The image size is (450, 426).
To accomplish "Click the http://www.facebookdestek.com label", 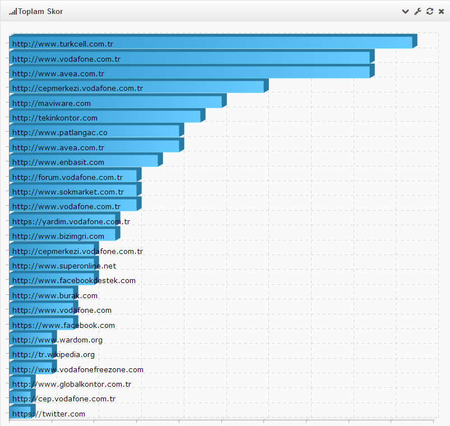I will point(74,280).
